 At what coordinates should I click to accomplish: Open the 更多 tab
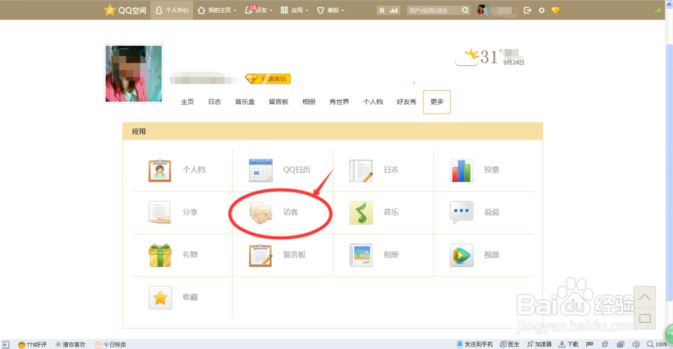(x=437, y=102)
